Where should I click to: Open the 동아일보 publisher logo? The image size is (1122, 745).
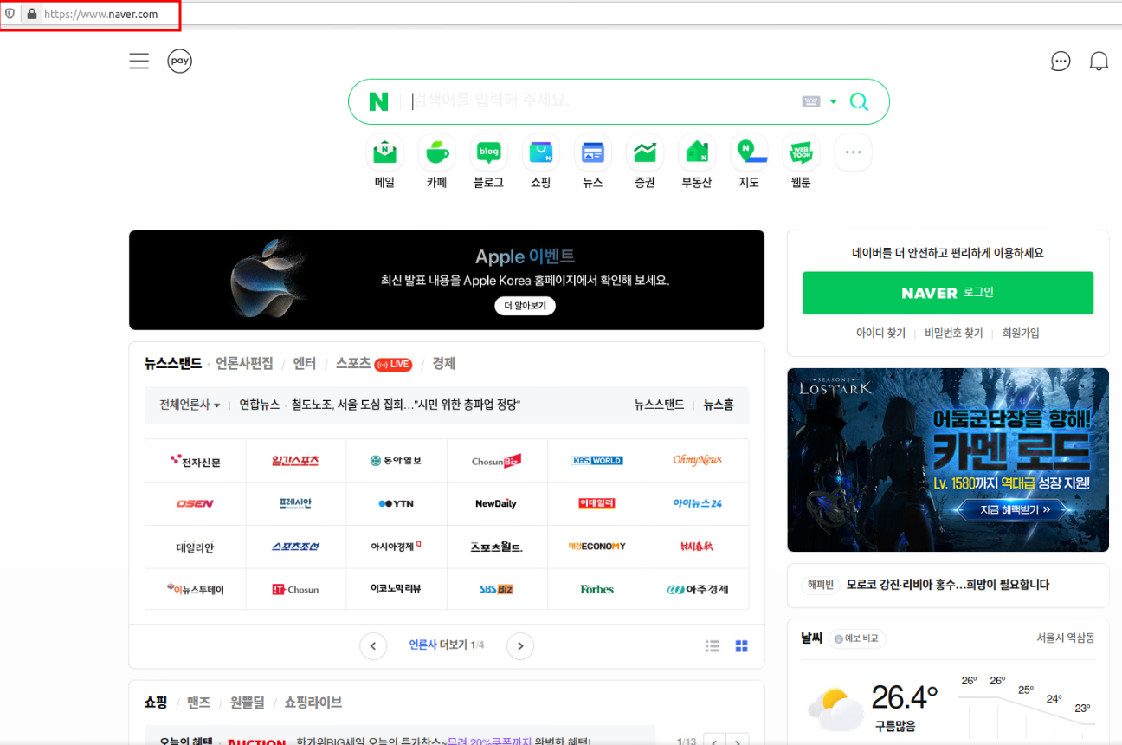coord(397,461)
